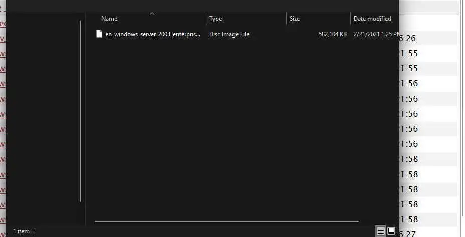
Task: Sort files by Date modified column
Action: 372,19
